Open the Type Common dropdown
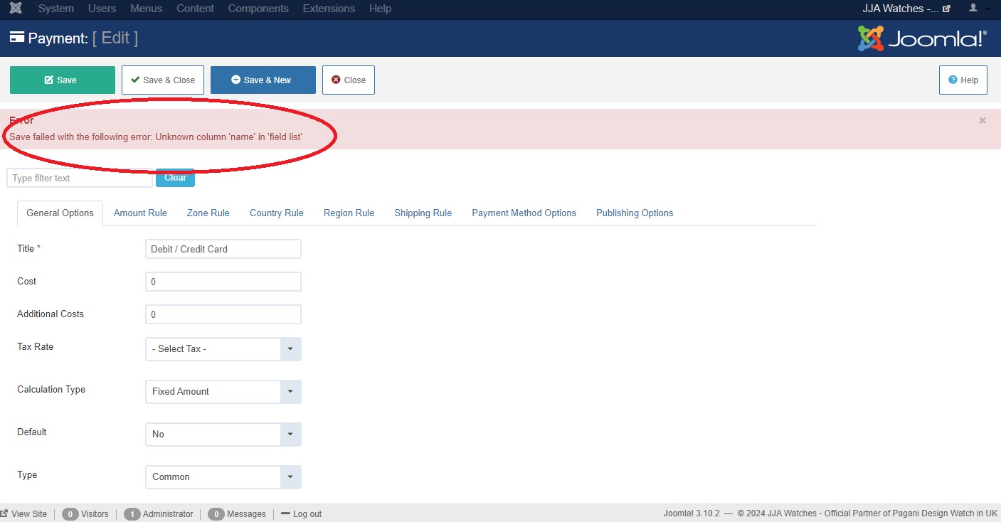This screenshot has height=522, width=1001. [x=223, y=477]
